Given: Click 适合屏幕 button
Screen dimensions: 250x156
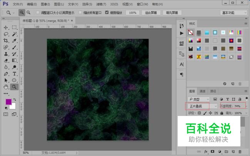Looking at the screenshot, I should pos(151,13).
